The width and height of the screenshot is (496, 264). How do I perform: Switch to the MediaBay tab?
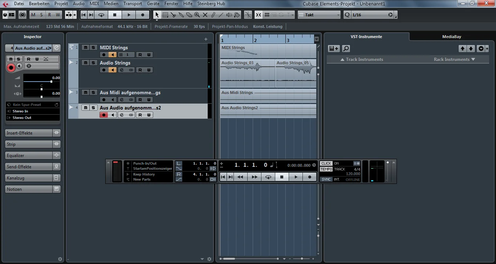coord(452,37)
